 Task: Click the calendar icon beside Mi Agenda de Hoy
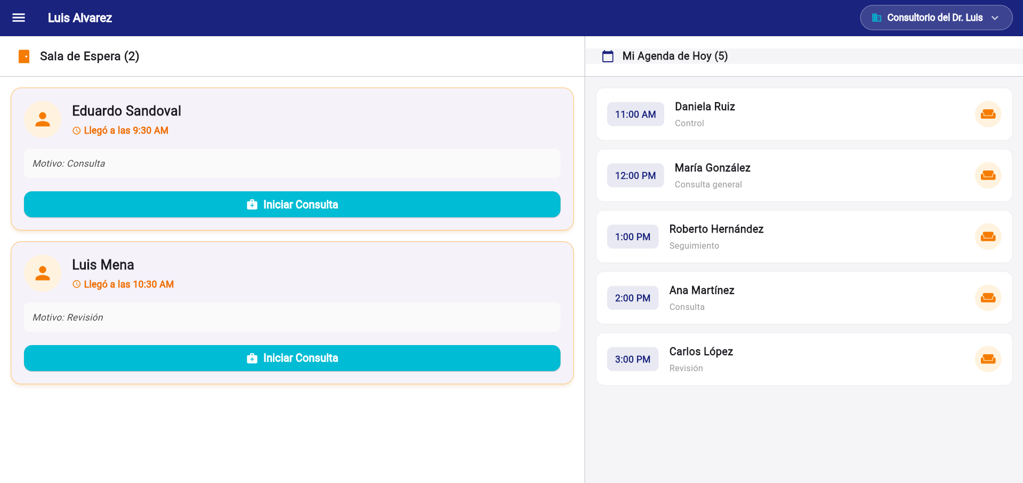(x=608, y=55)
